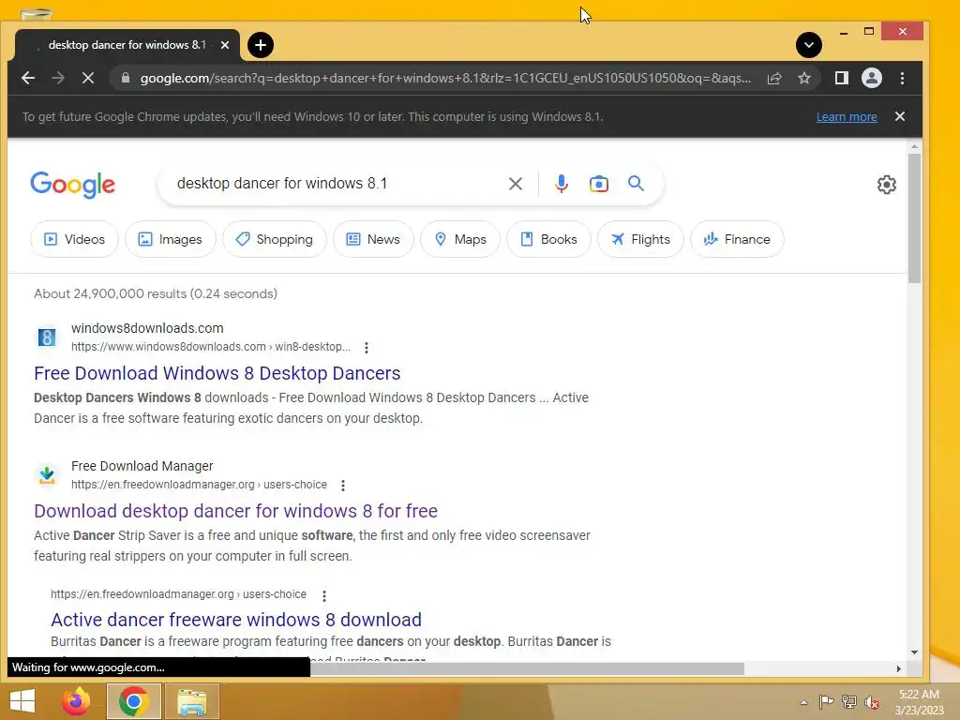Click the horizontal scrollbar thumb
The image size is (960, 720).
click(527, 668)
